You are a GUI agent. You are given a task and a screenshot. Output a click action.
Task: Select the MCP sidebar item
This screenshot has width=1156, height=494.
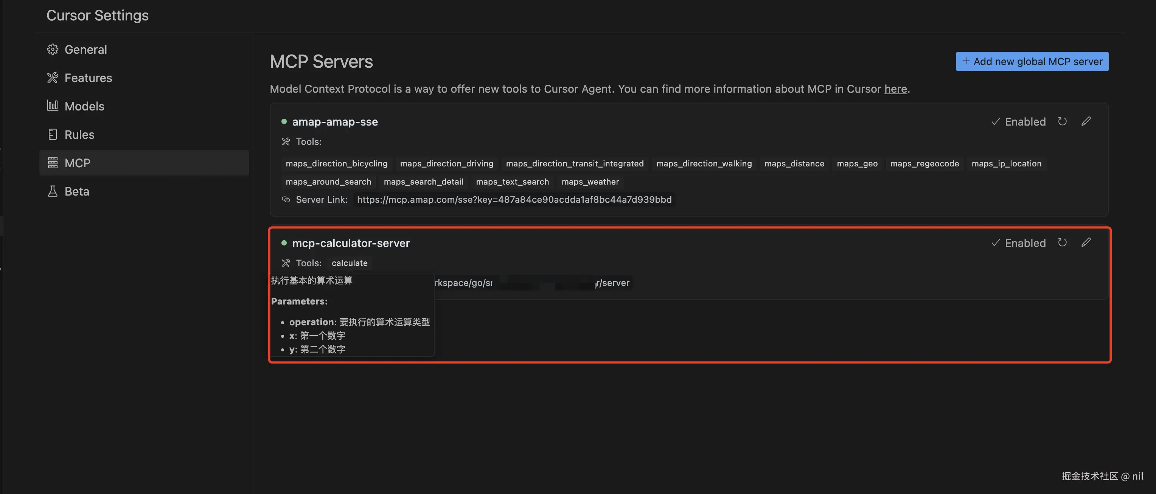77,163
